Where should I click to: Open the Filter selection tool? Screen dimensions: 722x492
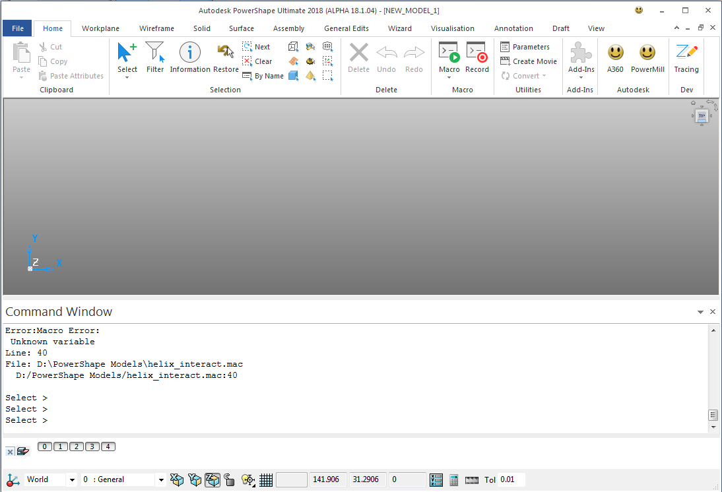click(155, 57)
